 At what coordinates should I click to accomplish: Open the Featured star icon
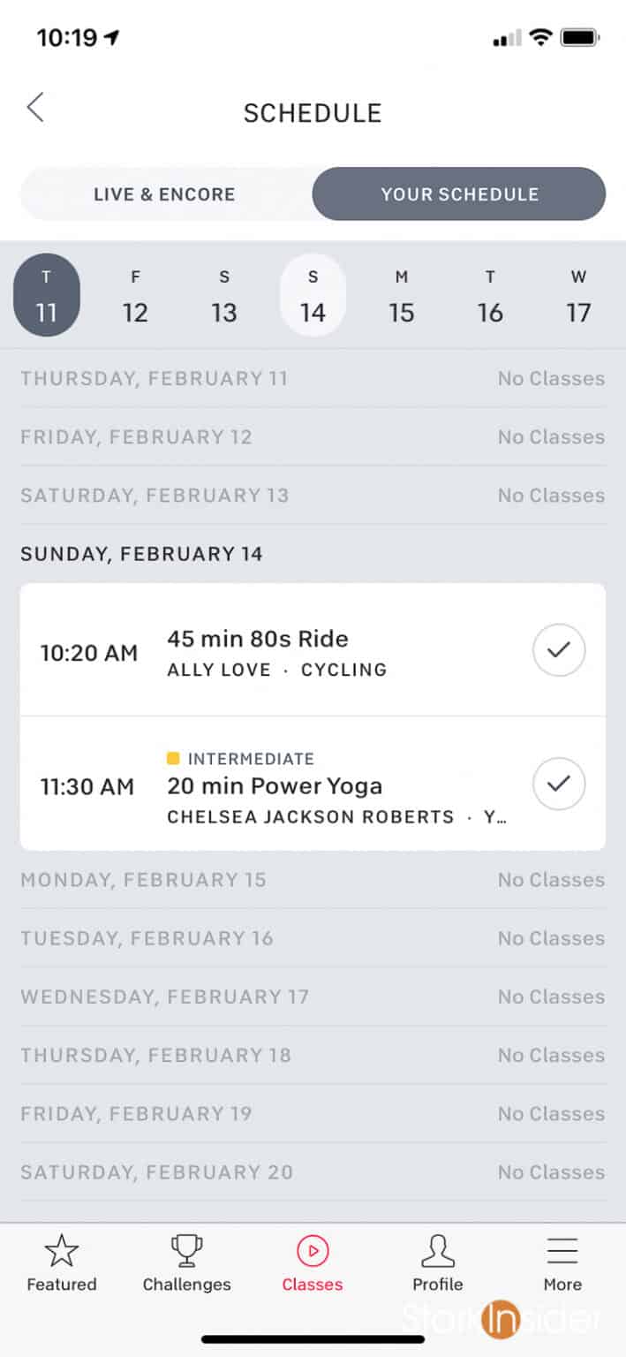click(61, 1251)
